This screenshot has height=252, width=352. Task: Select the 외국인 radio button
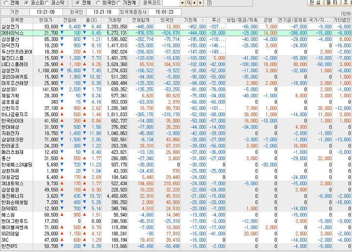click(98, 3)
